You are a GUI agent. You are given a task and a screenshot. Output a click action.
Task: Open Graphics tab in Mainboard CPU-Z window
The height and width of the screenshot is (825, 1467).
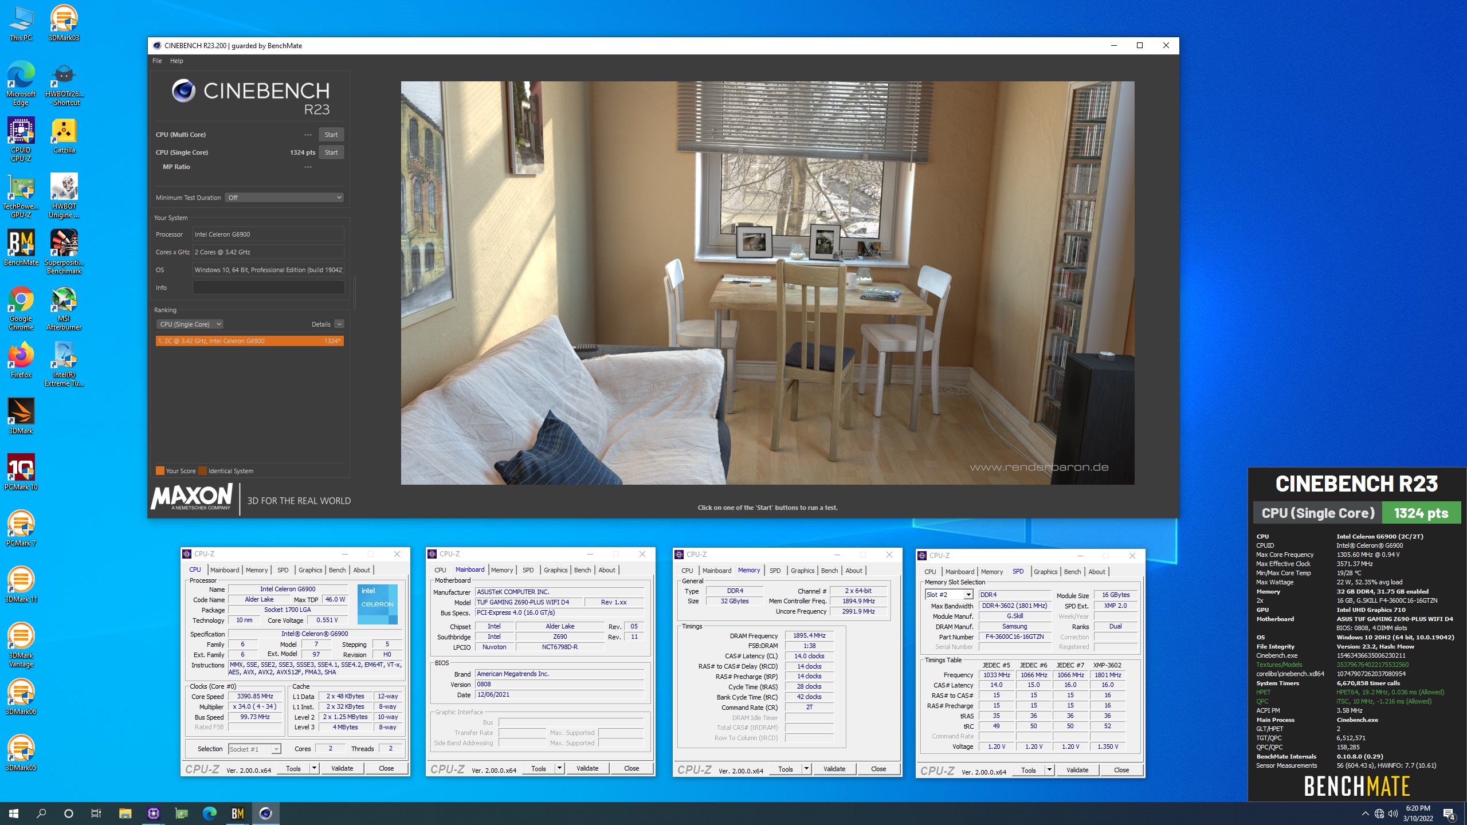556,570
